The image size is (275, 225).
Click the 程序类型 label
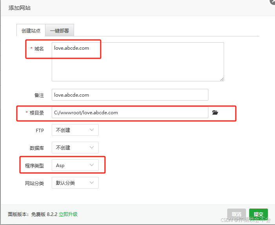(x=34, y=166)
